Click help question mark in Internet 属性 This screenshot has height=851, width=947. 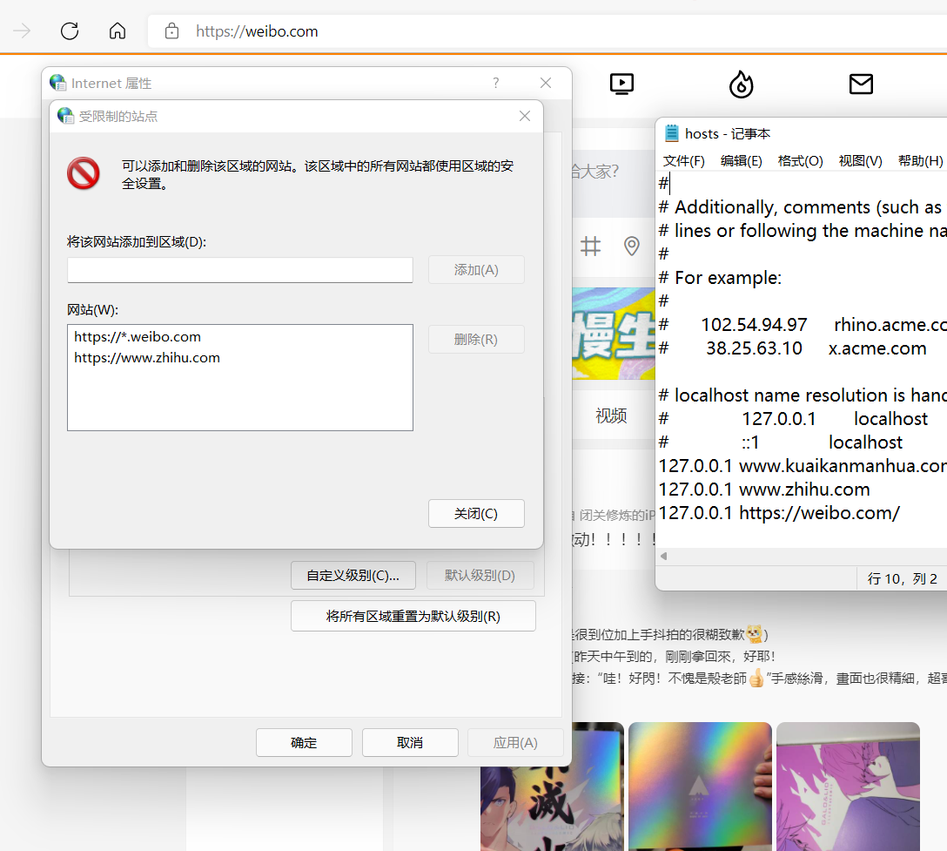496,83
